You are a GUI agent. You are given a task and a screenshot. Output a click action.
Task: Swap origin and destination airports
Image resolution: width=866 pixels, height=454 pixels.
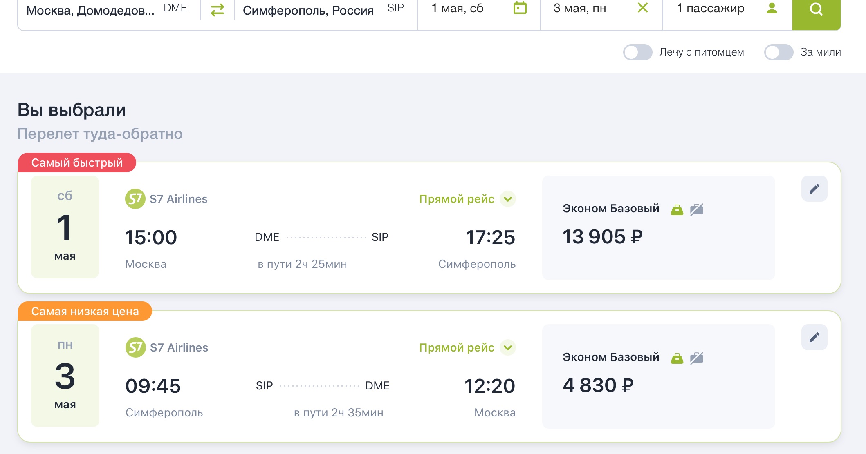pyautogui.click(x=218, y=9)
